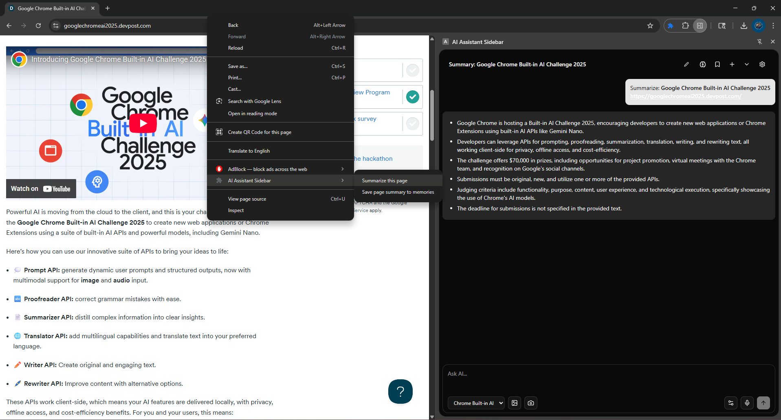Click the 'Summary: Google Chrome Built-in AI Challenge 2025' title
The image size is (781, 420).
[x=517, y=64]
